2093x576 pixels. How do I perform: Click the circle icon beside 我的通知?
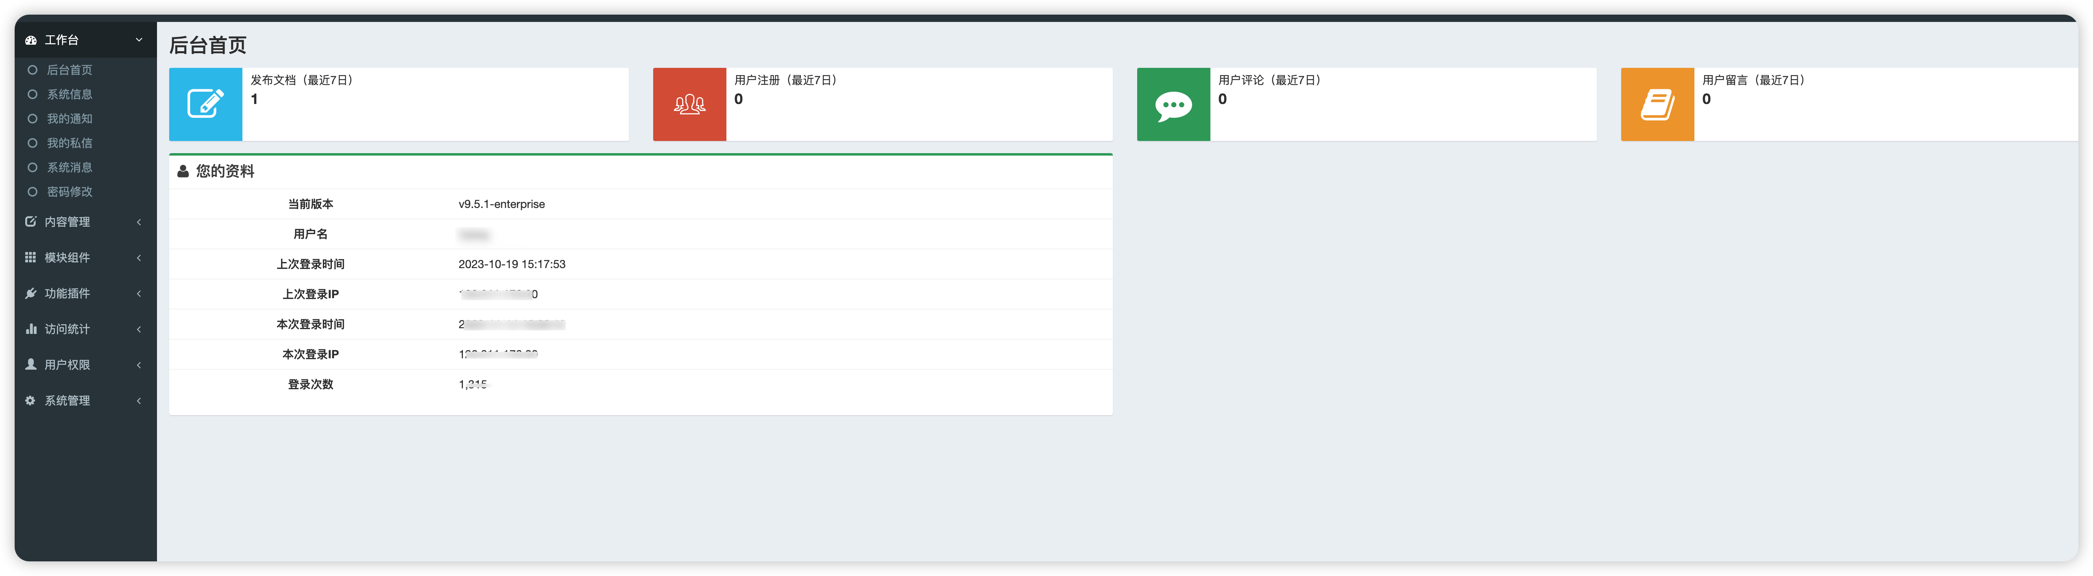[x=33, y=119]
